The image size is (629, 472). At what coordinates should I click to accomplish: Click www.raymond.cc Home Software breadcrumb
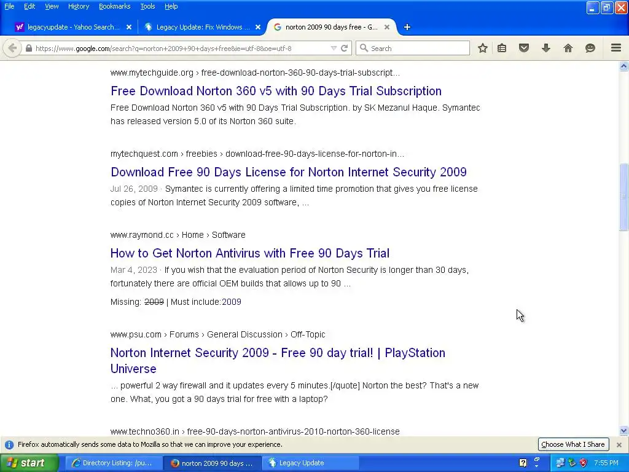178,235
